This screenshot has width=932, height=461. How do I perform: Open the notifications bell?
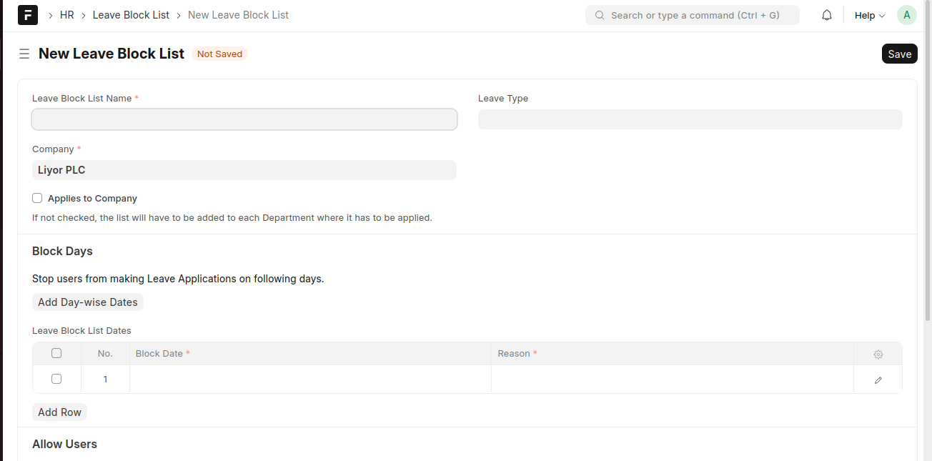pyautogui.click(x=827, y=15)
